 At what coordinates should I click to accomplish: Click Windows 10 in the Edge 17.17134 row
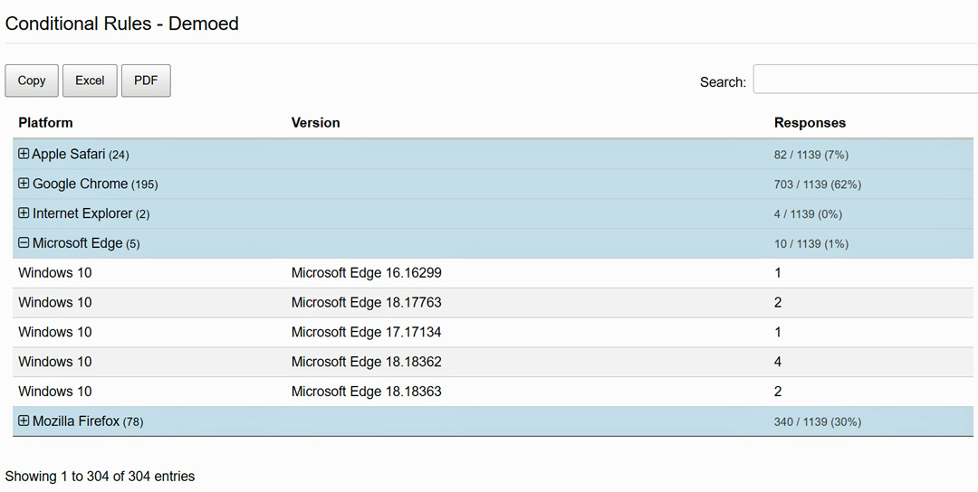[55, 333]
